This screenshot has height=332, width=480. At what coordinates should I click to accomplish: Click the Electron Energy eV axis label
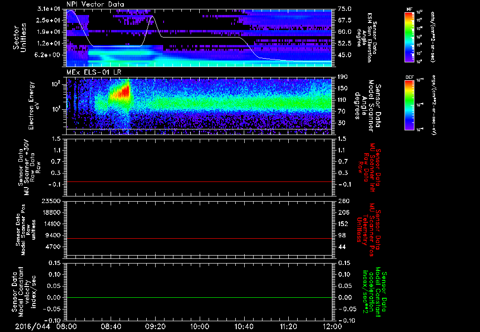point(34,106)
